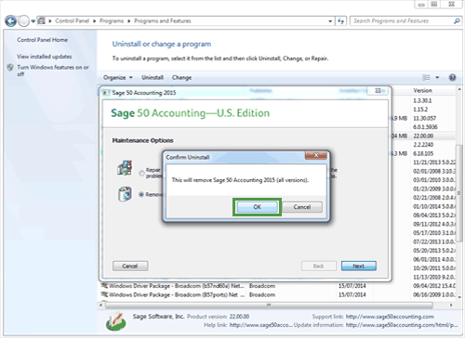Screen dimensions: 465x338
Task: Open the Organize dropdown menu
Action: (118, 77)
